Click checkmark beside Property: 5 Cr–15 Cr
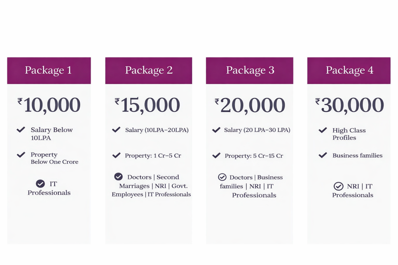398x265 pixels. coord(216,156)
